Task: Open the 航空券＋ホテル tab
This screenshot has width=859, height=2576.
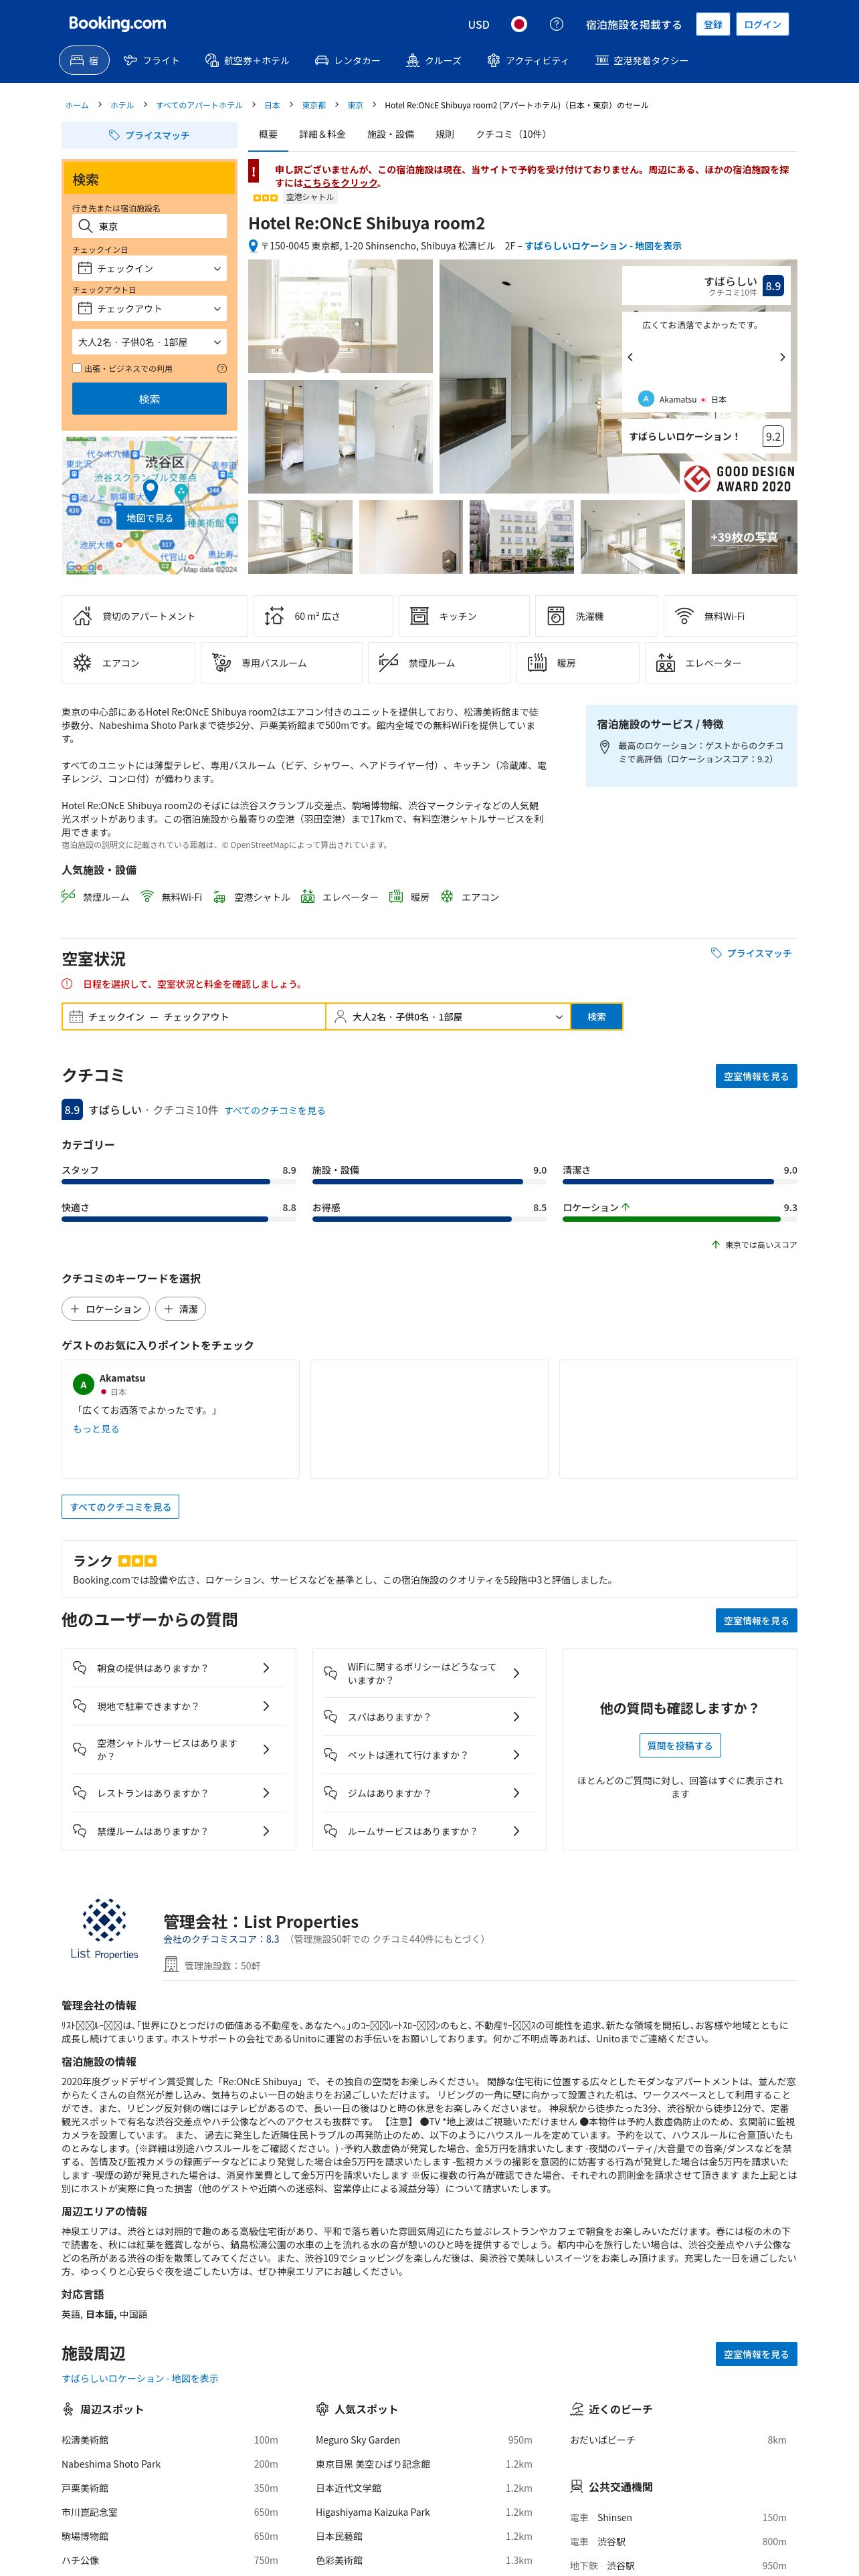Action: tap(247, 60)
